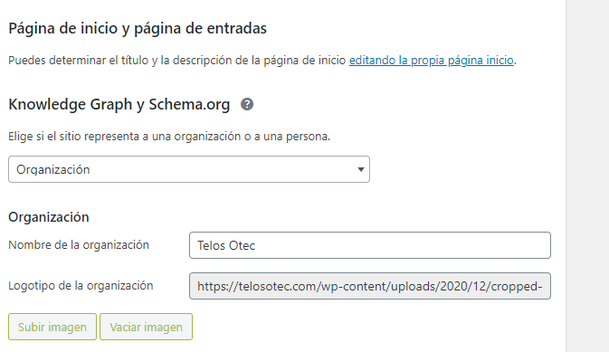Select the organization logo URL field

pos(370,286)
